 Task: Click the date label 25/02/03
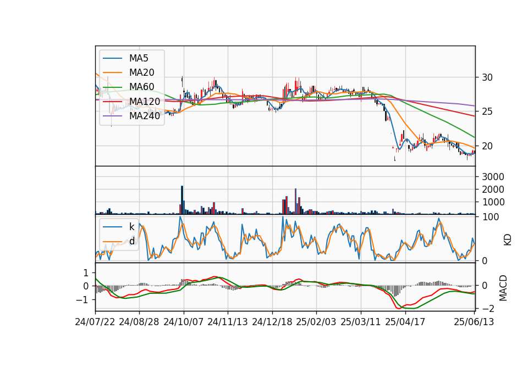pos(316,322)
